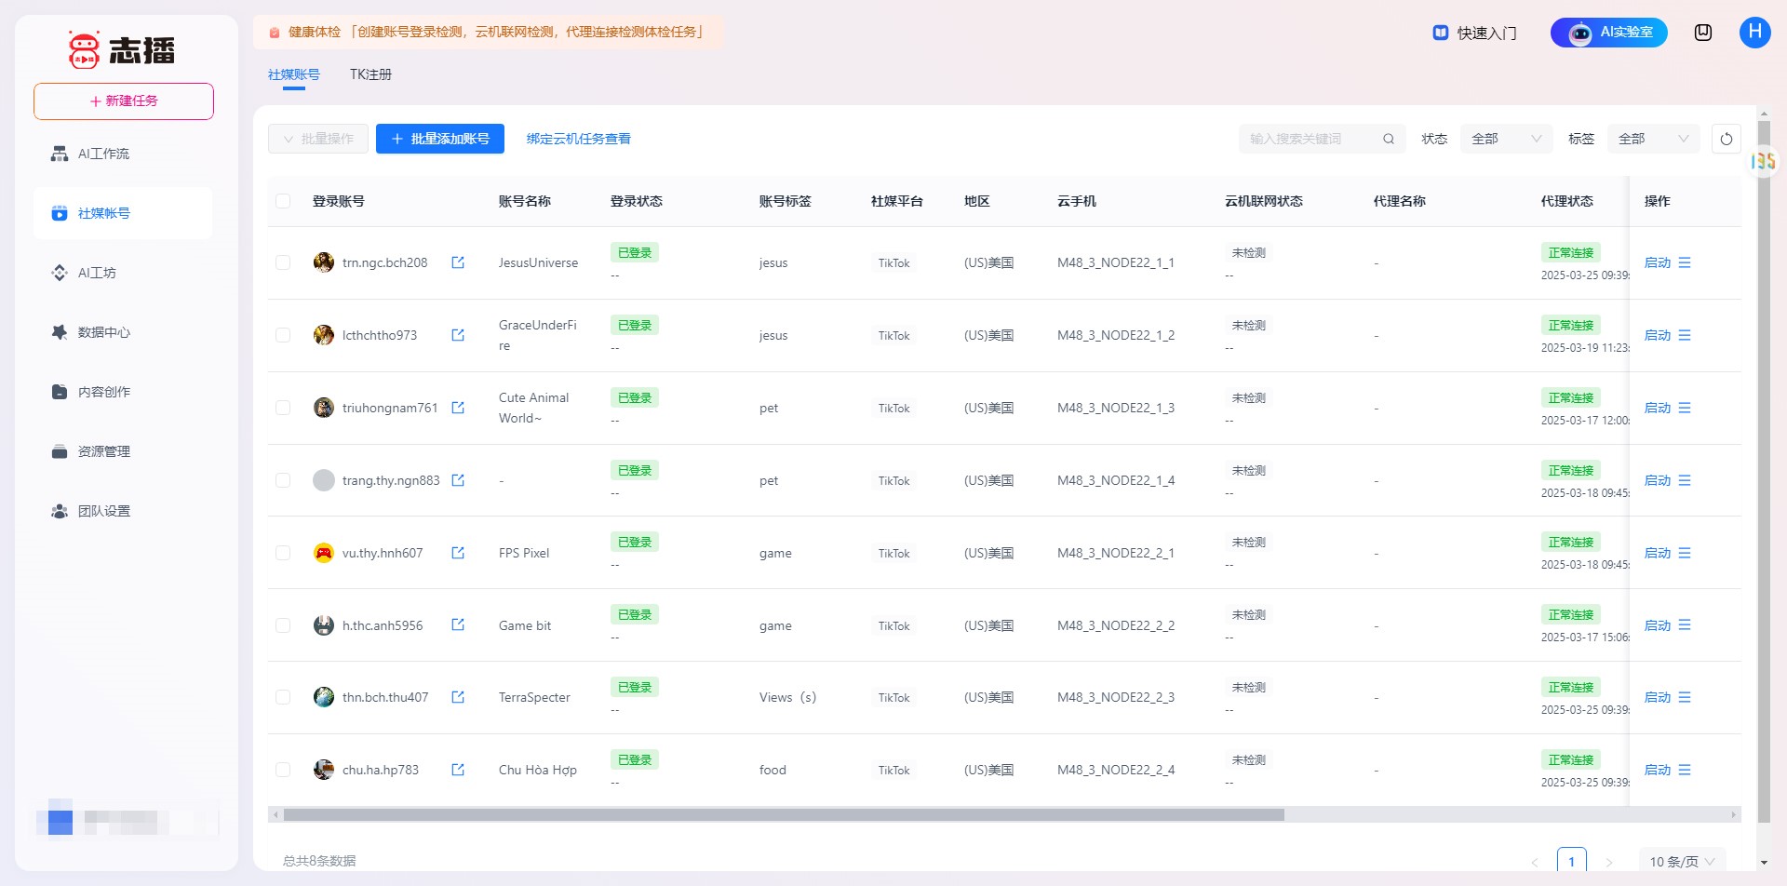Switch to the TK注册 tab

click(x=370, y=74)
